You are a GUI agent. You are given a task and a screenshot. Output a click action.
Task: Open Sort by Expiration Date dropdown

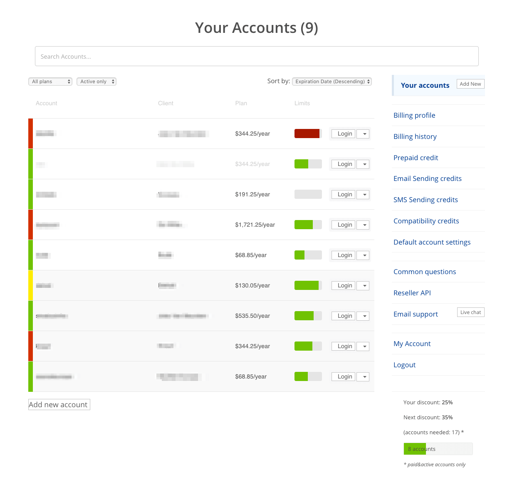332,82
